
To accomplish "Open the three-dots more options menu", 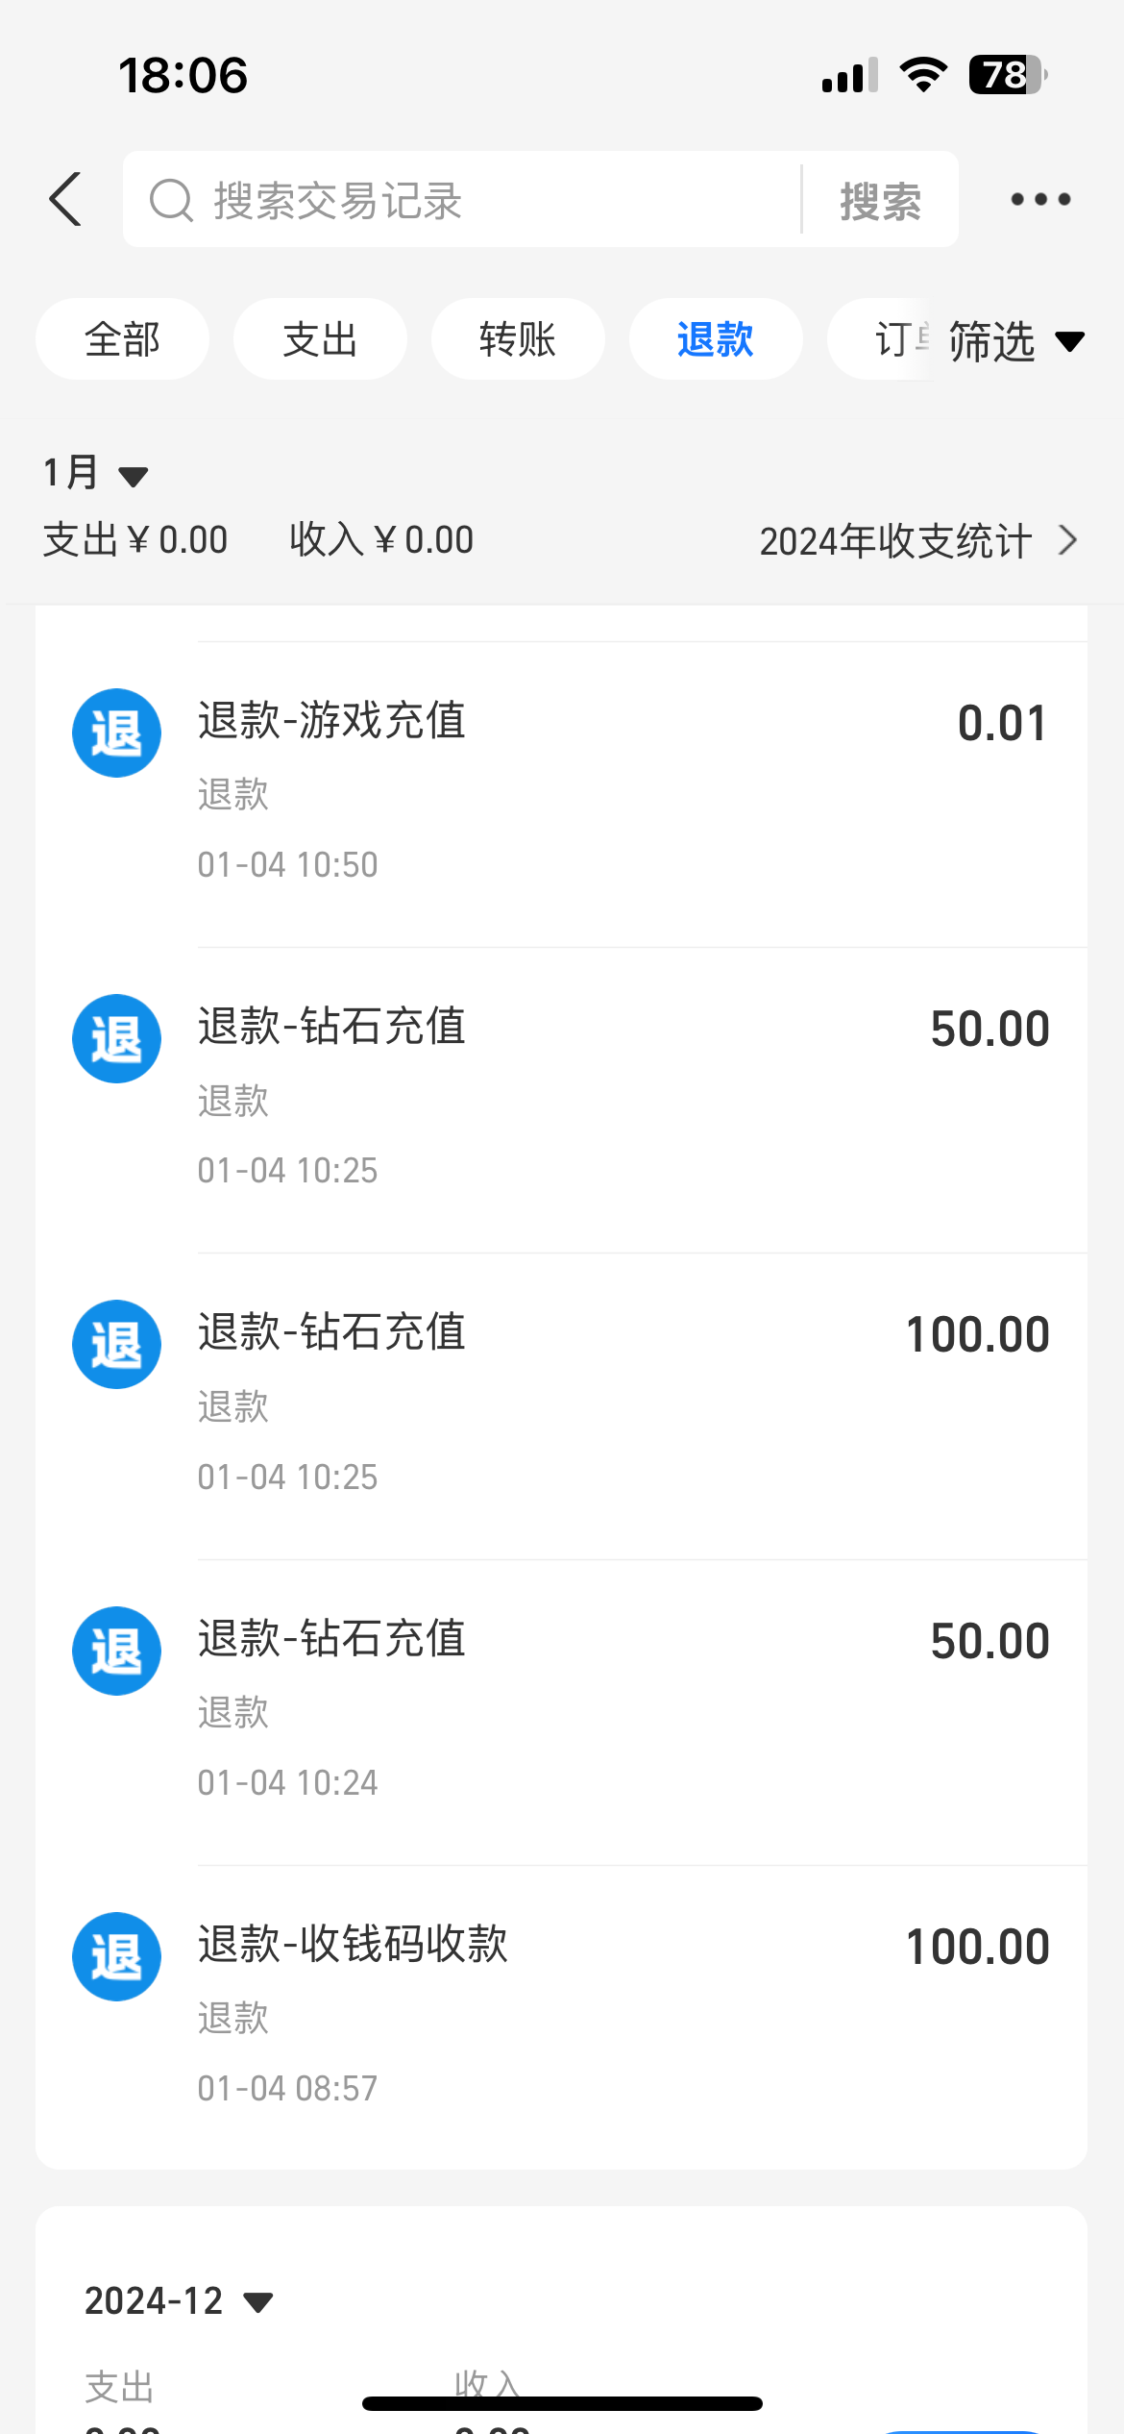I will click(1040, 200).
